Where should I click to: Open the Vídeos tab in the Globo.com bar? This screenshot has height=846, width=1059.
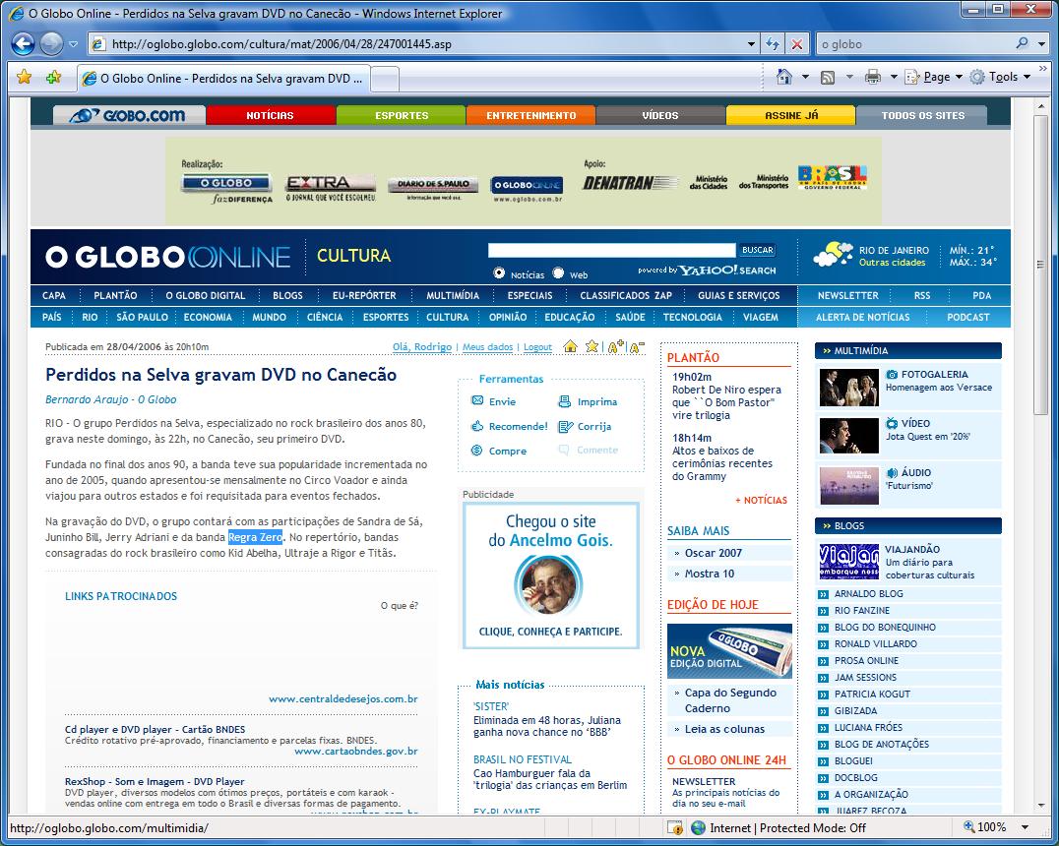[x=660, y=115]
